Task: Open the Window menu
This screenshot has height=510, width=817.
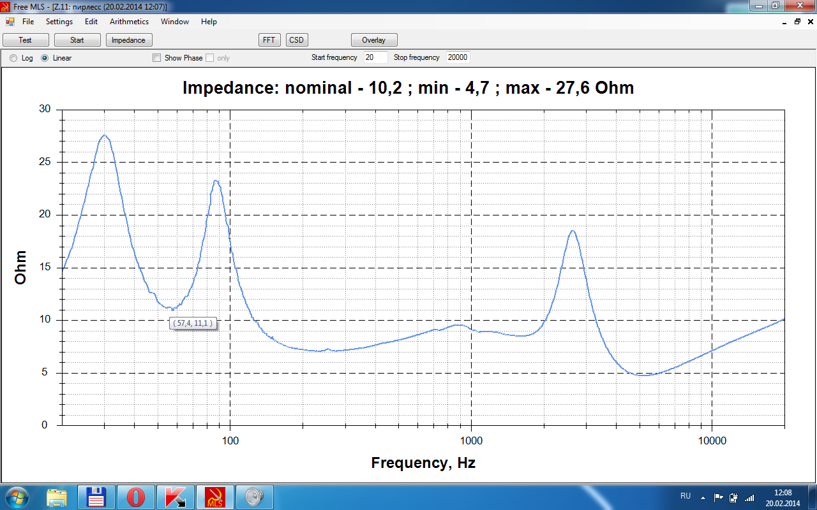Action: [x=175, y=22]
